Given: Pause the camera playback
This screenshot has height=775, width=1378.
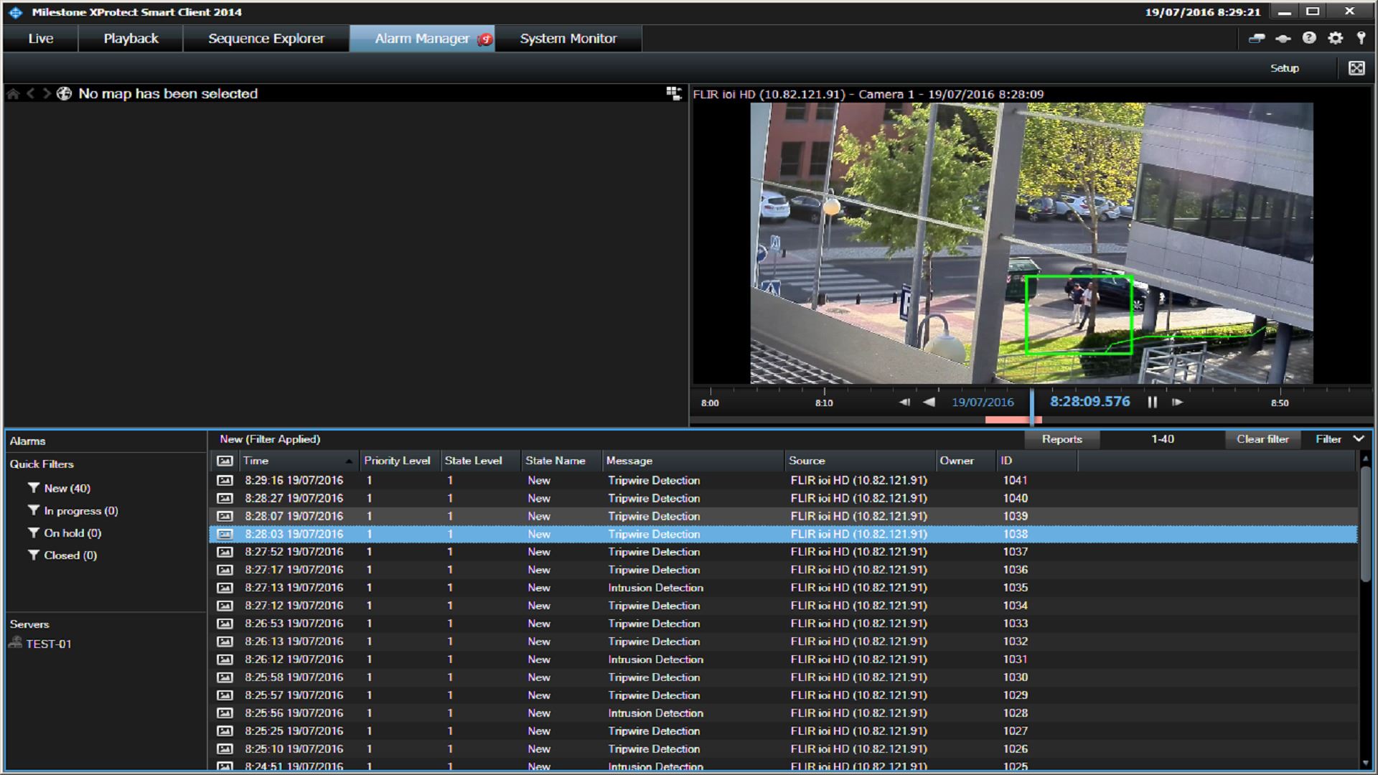Looking at the screenshot, I should click(1152, 403).
